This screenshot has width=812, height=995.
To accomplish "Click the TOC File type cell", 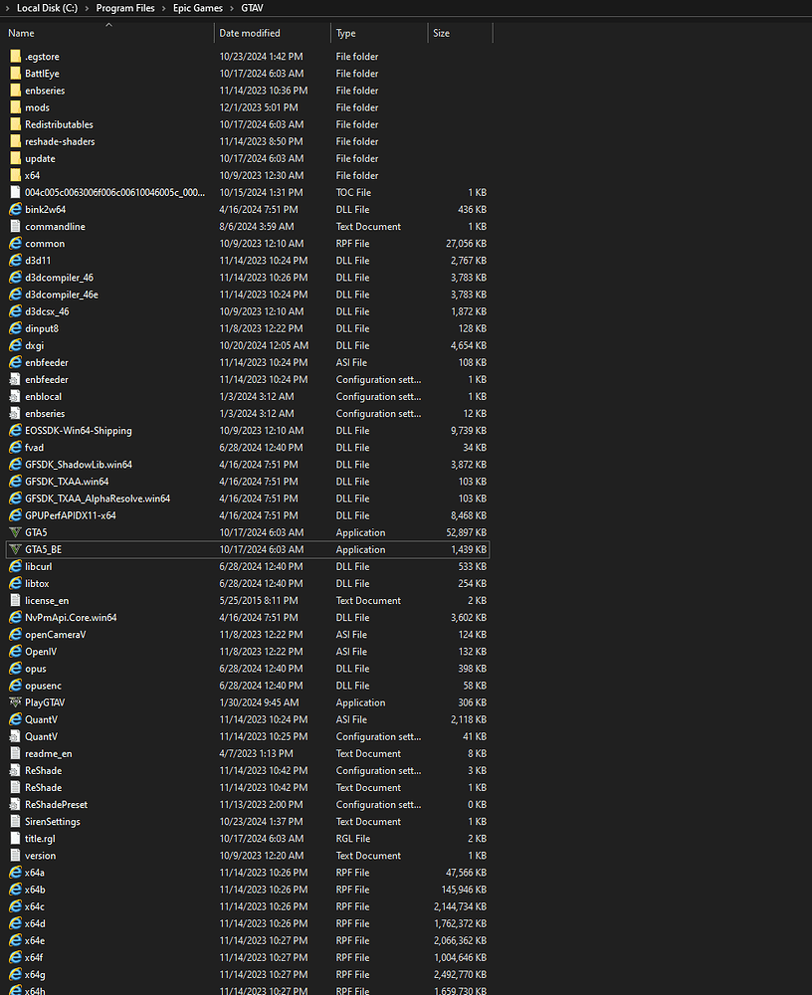I will 353,192.
